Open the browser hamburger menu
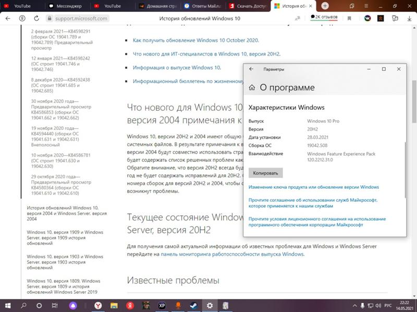This screenshot has height=312, width=417. [366, 6]
